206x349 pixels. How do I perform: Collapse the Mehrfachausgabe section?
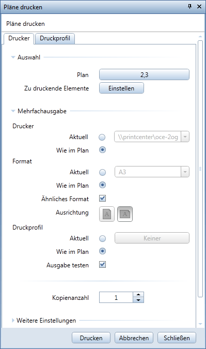(13, 111)
